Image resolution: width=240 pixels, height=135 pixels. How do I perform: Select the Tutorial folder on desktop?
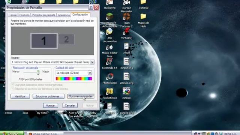tap(143, 4)
